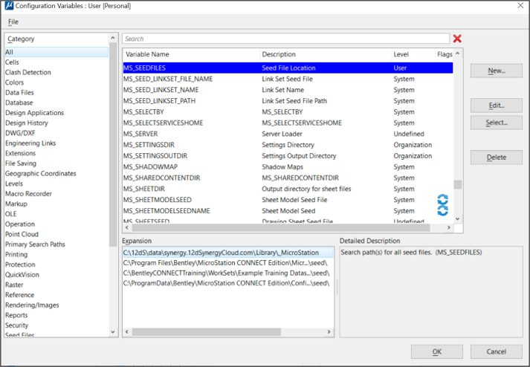Delete the selected variable with the Delete button
The height and width of the screenshot is (367, 530).
[496, 157]
